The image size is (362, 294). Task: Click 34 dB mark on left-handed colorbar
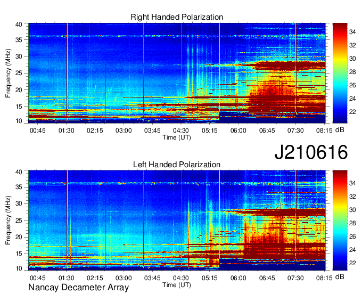click(352, 183)
